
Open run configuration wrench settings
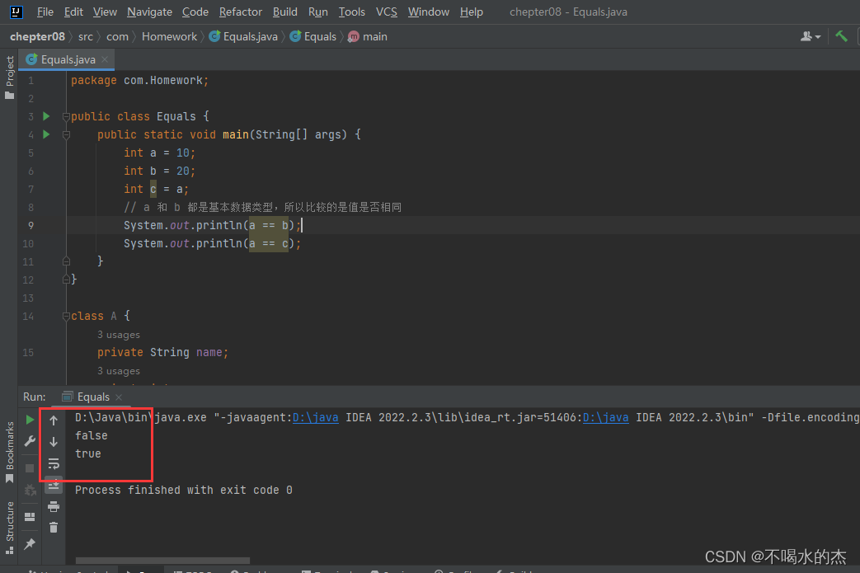pos(30,441)
